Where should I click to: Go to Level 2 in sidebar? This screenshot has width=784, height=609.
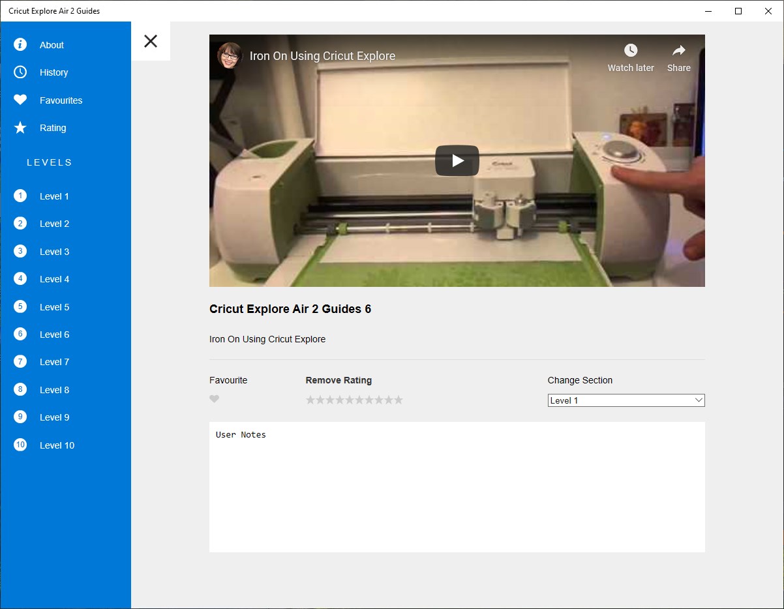coord(54,224)
